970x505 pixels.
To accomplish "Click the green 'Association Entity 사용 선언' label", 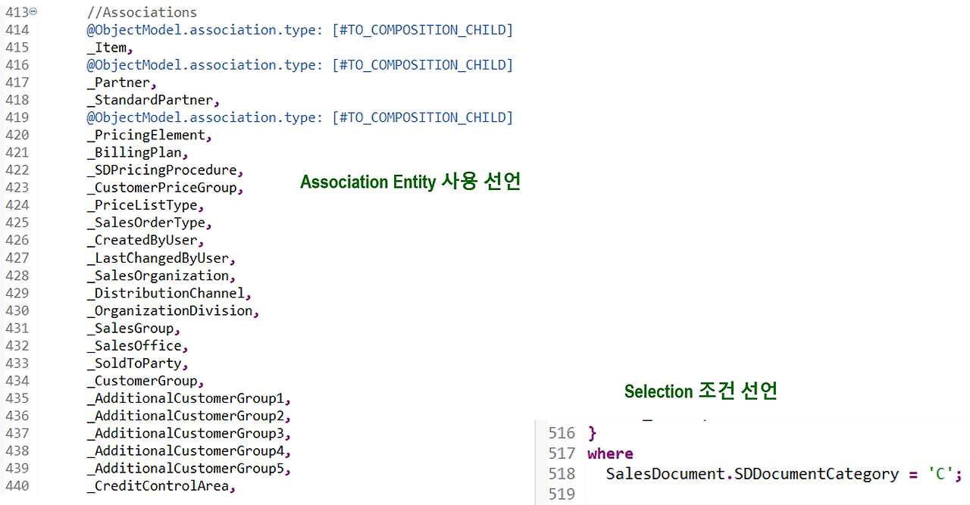I will point(410,182).
